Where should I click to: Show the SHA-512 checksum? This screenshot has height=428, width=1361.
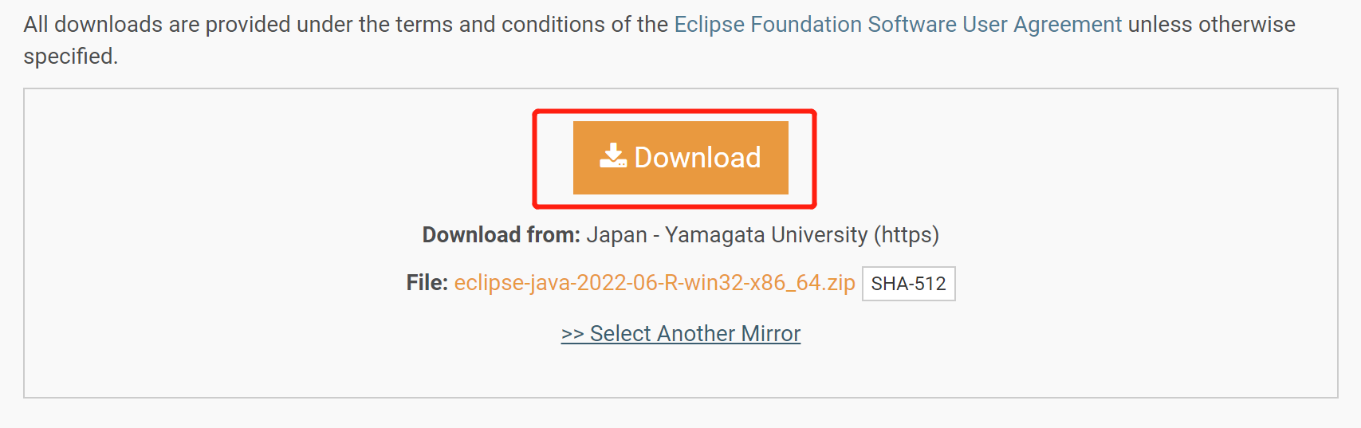(908, 284)
